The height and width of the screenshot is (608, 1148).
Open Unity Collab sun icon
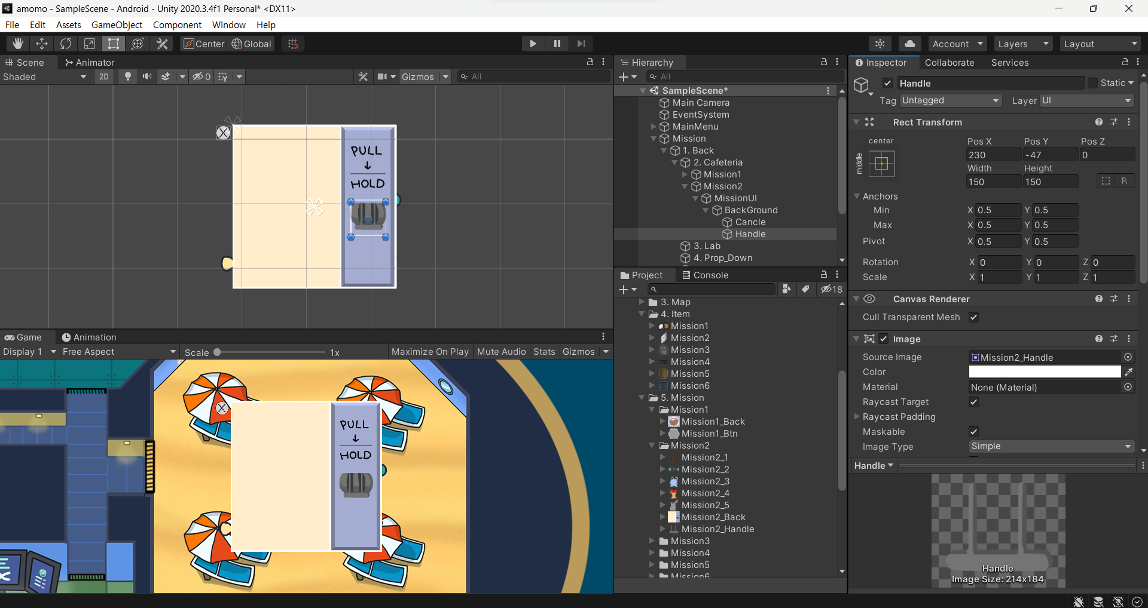click(880, 44)
